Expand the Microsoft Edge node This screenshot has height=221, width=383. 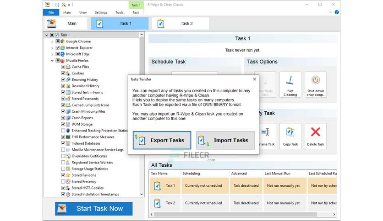coord(52,54)
